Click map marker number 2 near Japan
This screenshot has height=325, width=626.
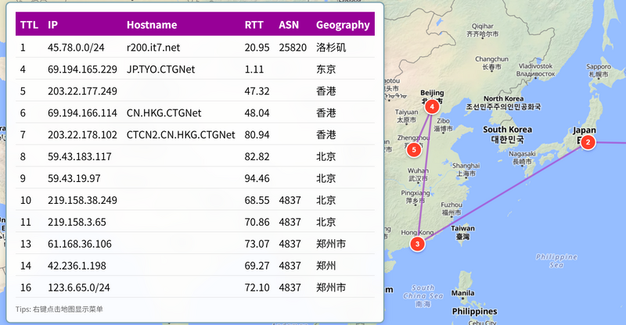tap(588, 142)
